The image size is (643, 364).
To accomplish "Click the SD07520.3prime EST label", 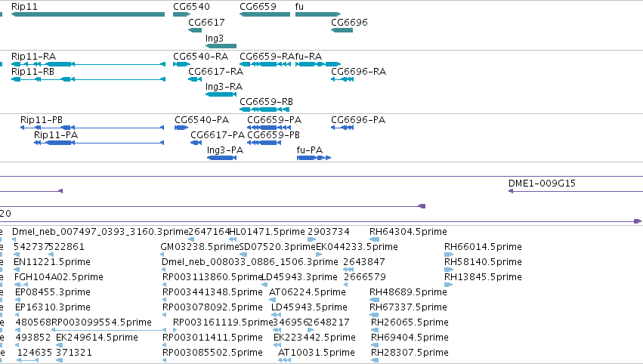I will pos(277,247).
